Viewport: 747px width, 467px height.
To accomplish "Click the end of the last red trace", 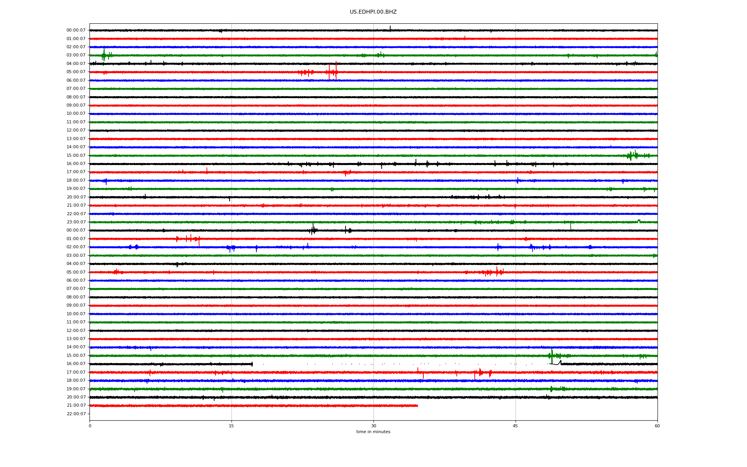I will pyautogui.click(x=417, y=406).
